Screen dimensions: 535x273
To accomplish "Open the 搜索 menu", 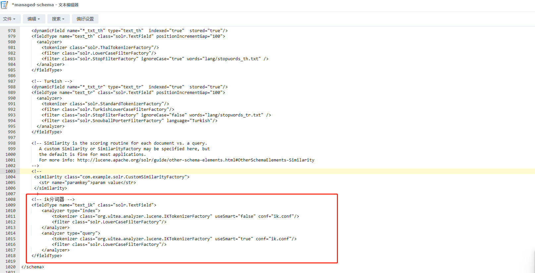I will pos(58,19).
